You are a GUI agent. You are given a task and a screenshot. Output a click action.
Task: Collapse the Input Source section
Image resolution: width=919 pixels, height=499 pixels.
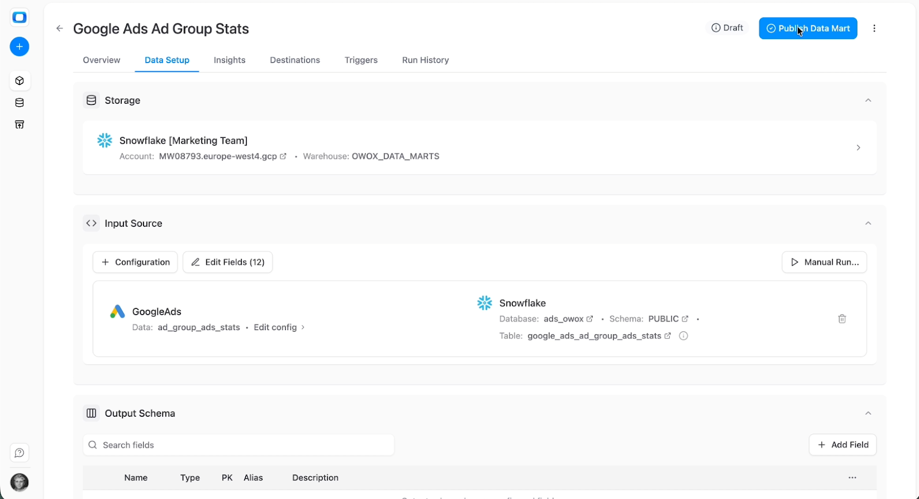(x=868, y=223)
